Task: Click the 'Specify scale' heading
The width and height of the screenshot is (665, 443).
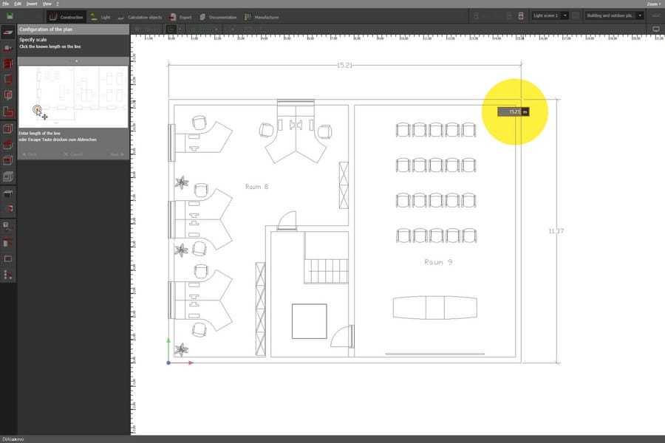Action: pos(33,40)
